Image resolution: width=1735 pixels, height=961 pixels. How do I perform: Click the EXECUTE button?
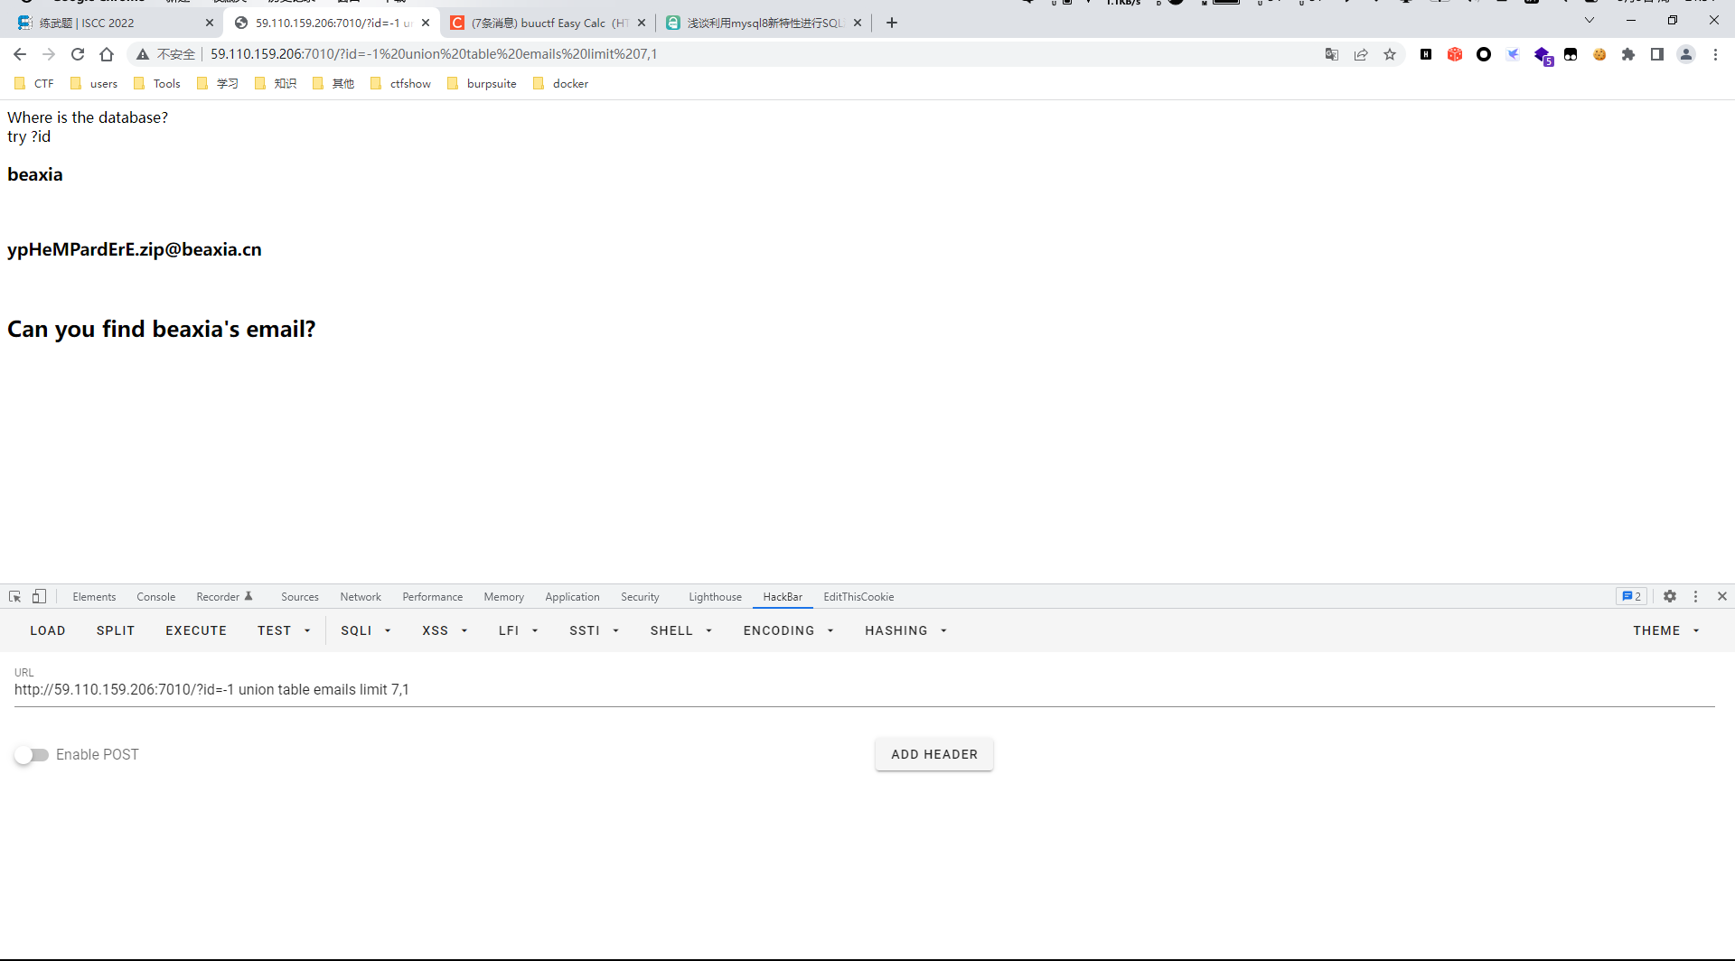click(x=196, y=630)
